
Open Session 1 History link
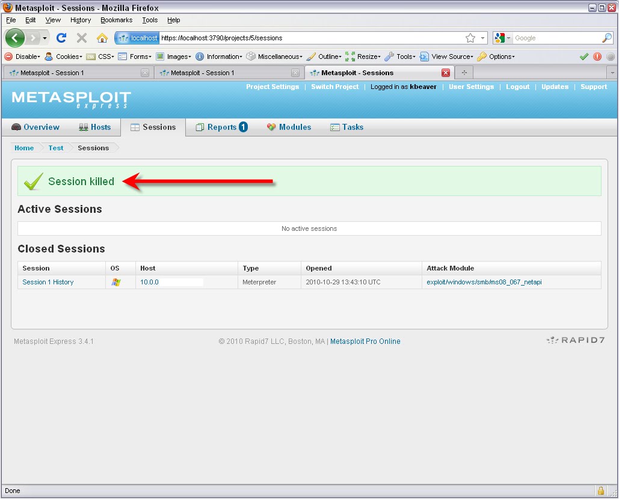(48, 282)
